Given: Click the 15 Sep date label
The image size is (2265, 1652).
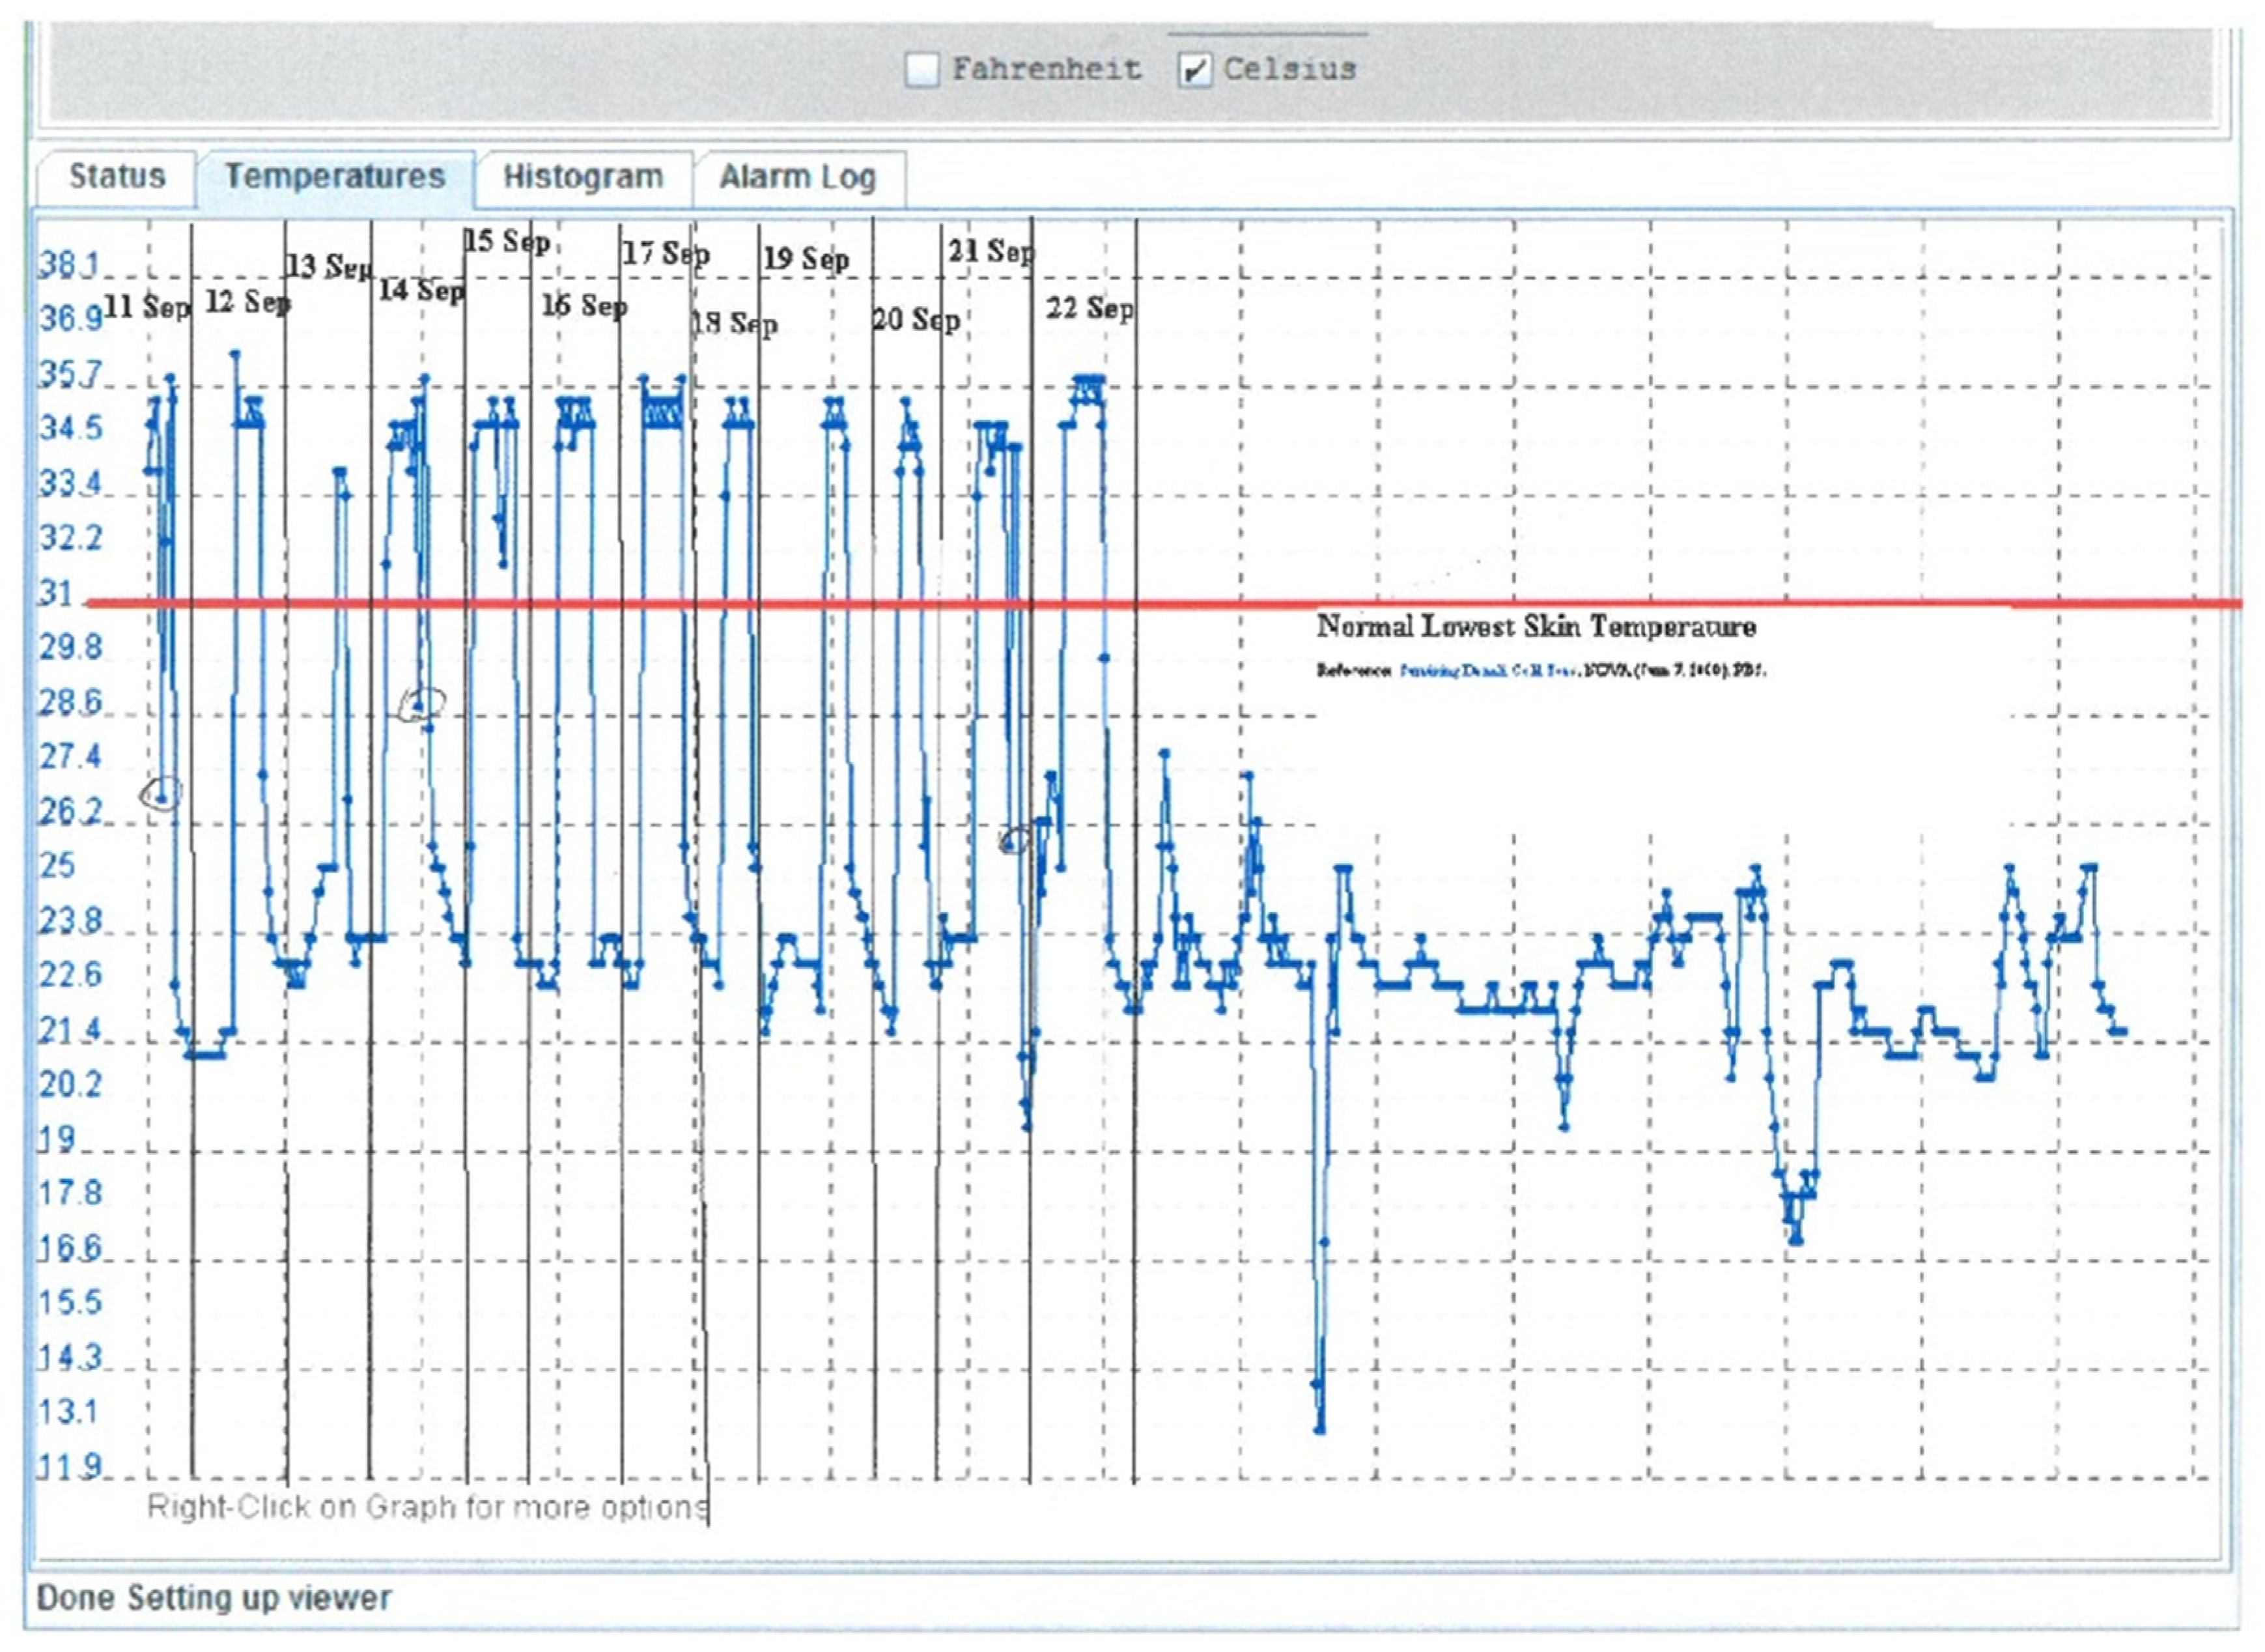Looking at the screenshot, I should coord(507,242).
